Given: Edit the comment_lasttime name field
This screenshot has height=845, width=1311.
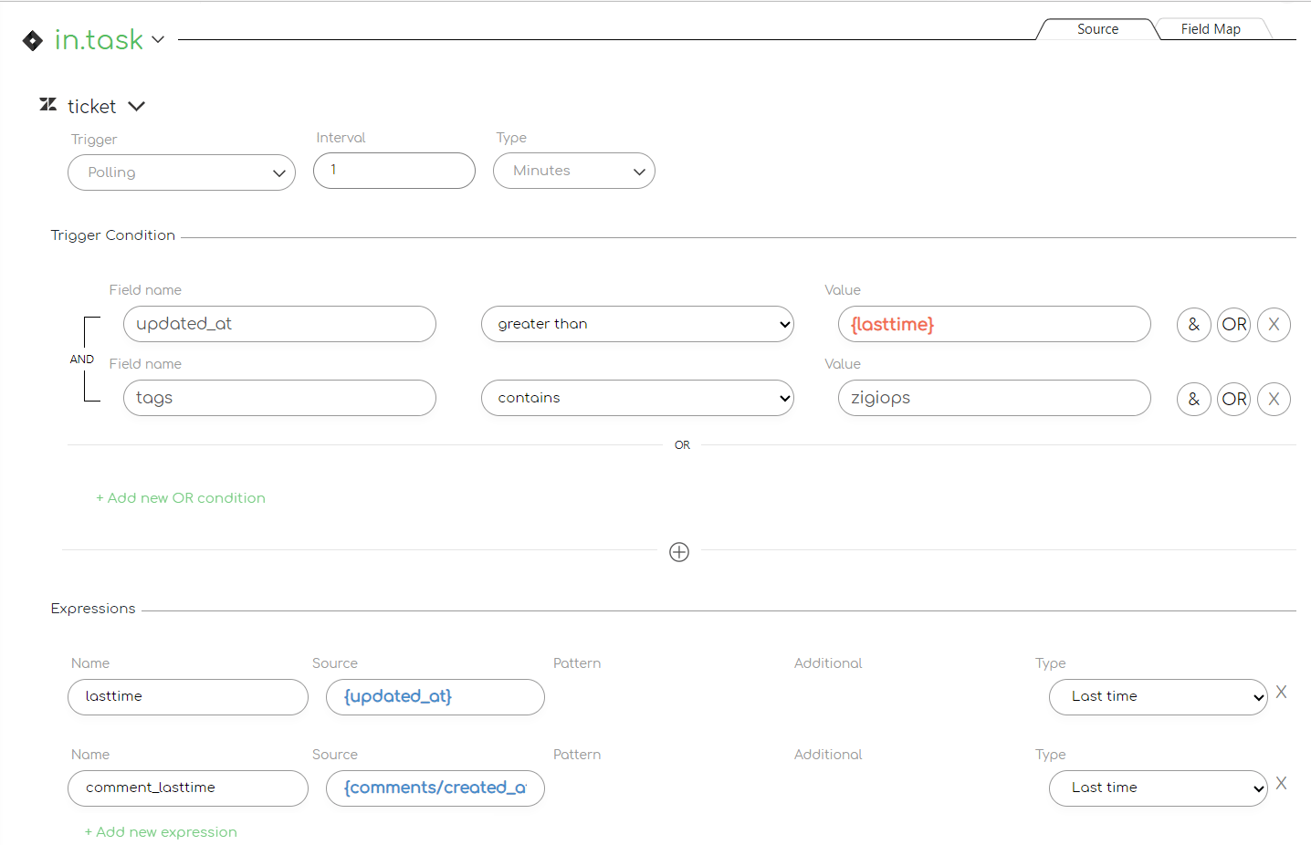Looking at the screenshot, I should pos(188,788).
